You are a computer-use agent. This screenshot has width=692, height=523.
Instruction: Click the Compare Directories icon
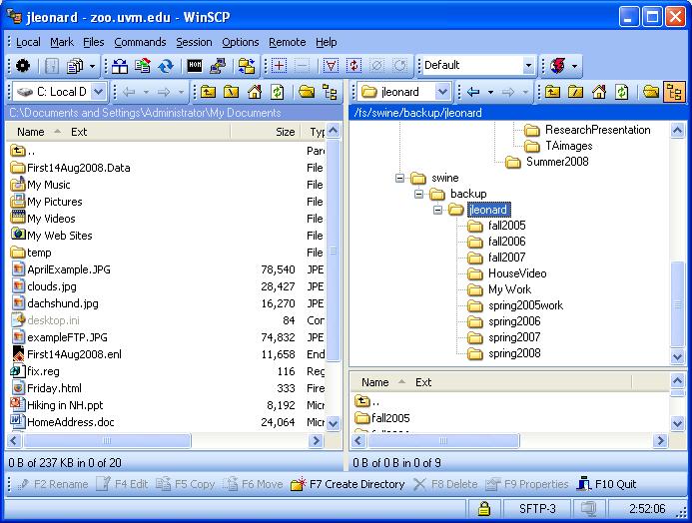(x=120, y=66)
